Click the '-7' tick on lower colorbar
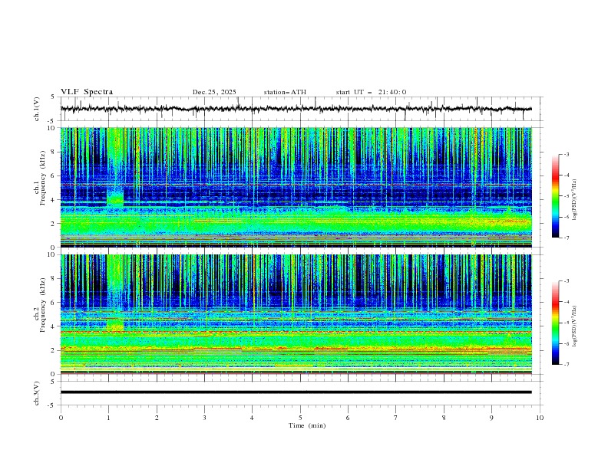 coord(566,364)
